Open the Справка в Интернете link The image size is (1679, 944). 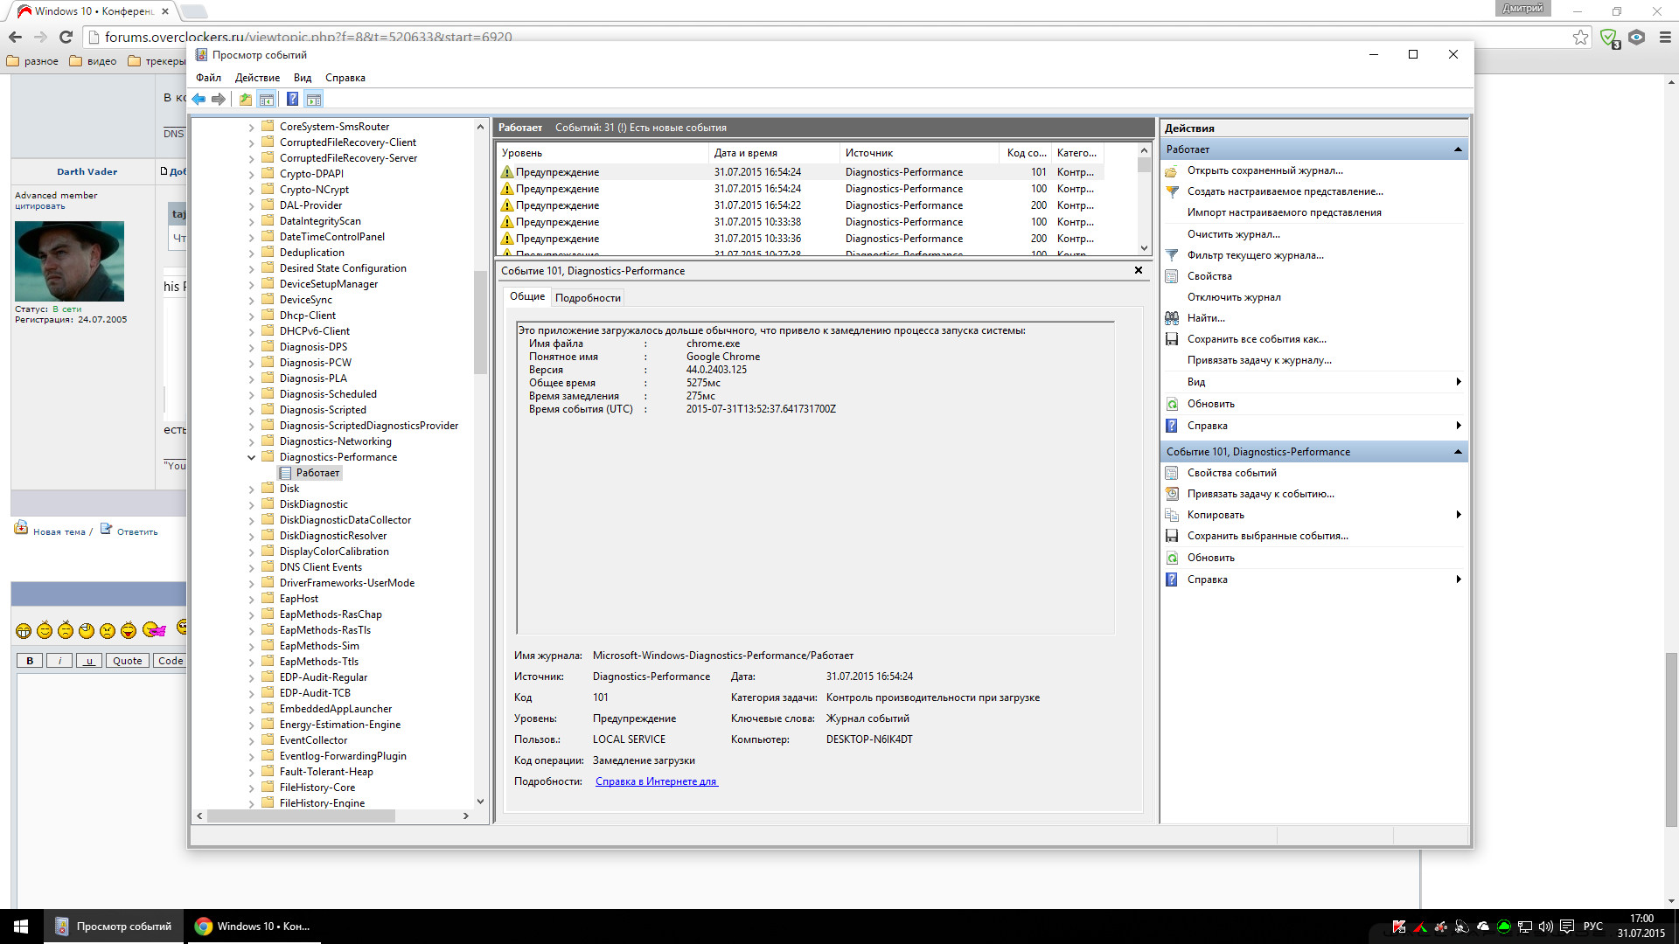tap(656, 781)
